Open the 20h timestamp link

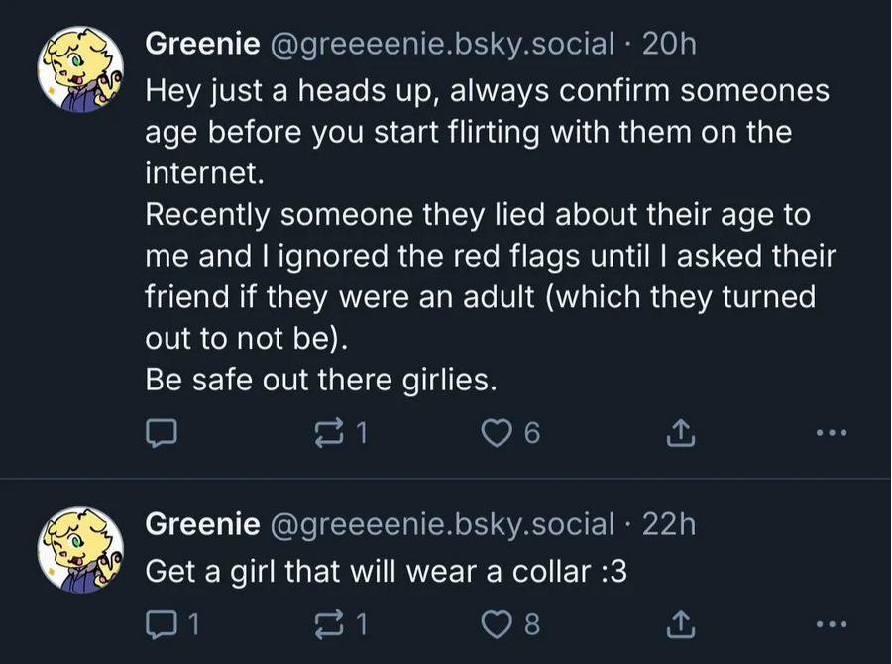[x=670, y=44]
